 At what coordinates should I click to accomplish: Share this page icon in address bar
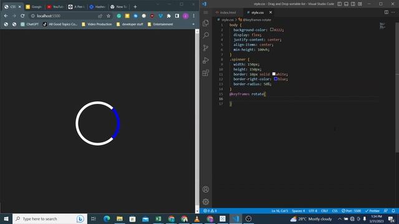point(100,16)
